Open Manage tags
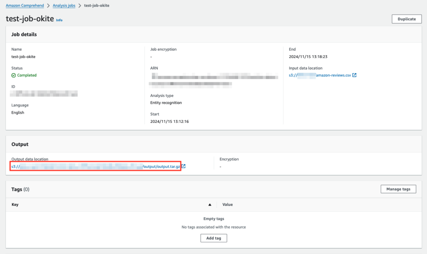 click(x=398, y=189)
